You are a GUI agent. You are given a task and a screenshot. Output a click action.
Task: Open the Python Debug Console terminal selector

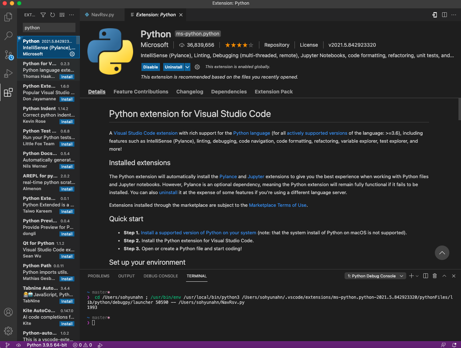[x=375, y=276]
